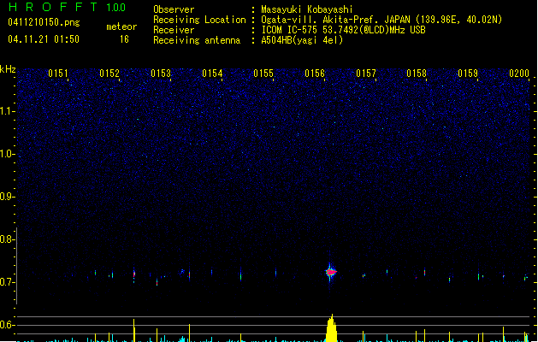Click the meteor count value 16
Screen dimensions: 538x342
(x=124, y=39)
